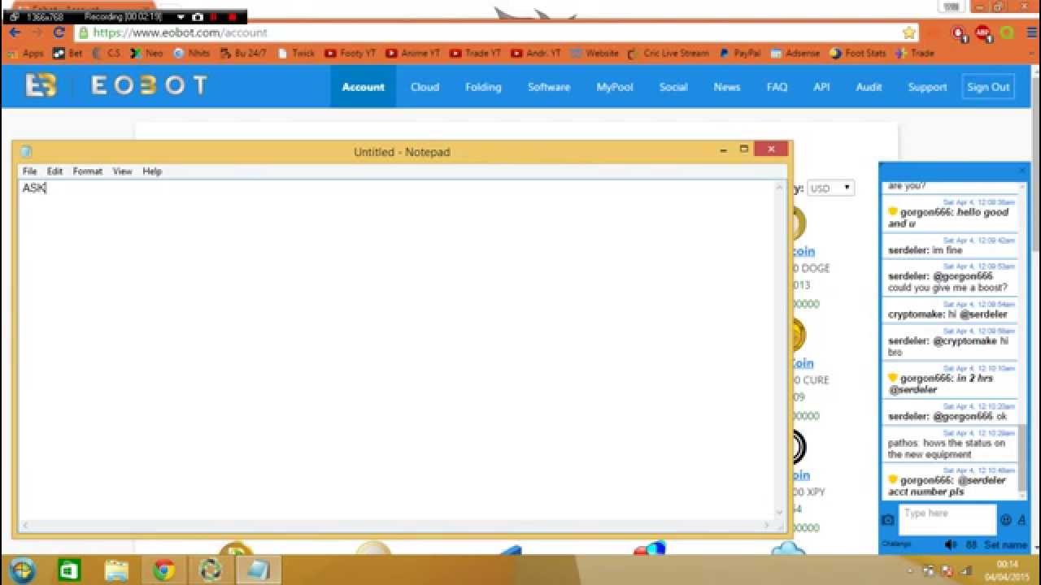This screenshot has width=1041, height=585.
Task: Click the Apps bookmark shortcut
Action: click(x=25, y=54)
